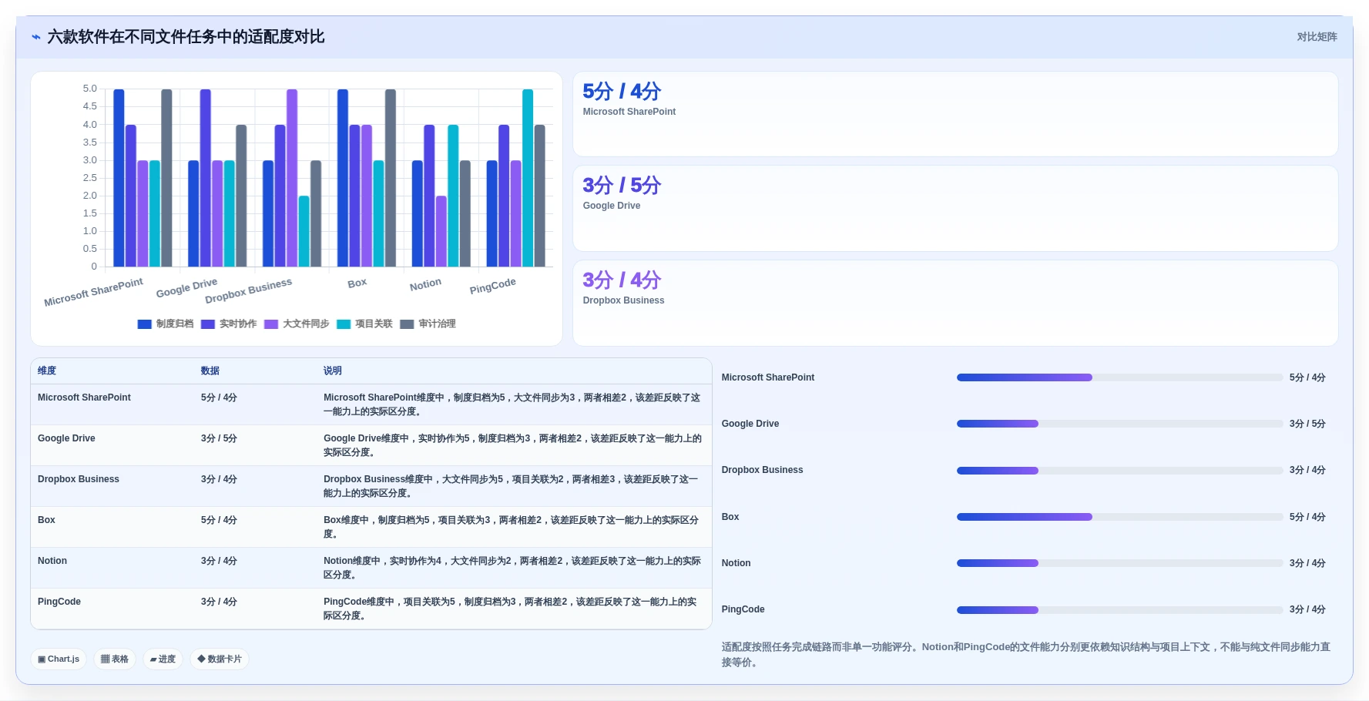
Task: Toggle the 项目关联 legend entry
Action: pyautogui.click(x=365, y=324)
